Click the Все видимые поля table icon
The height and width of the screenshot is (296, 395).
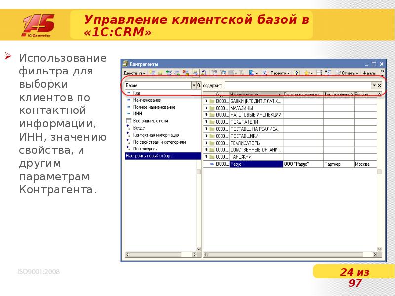[128, 120]
